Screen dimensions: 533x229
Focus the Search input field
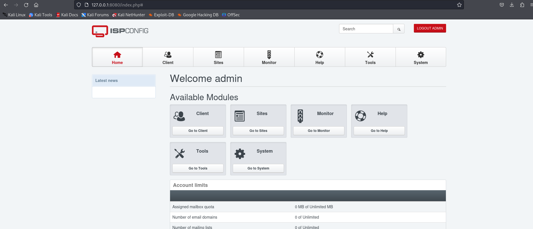click(x=366, y=29)
